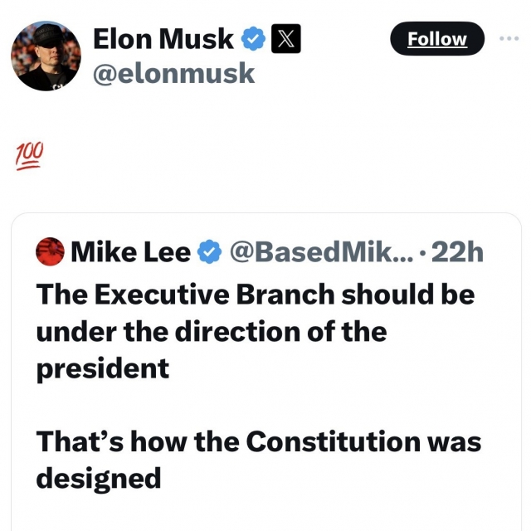Click the word "designed" in quoted post
531x531 pixels.
click(x=99, y=479)
